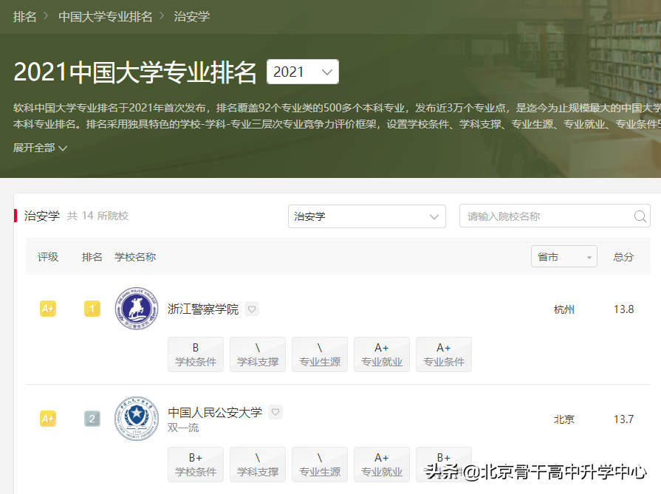The width and height of the screenshot is (661, 494).
Task: Click 专业就业 A+ tile for 中国人民公安大学
Action: (382, 464)
